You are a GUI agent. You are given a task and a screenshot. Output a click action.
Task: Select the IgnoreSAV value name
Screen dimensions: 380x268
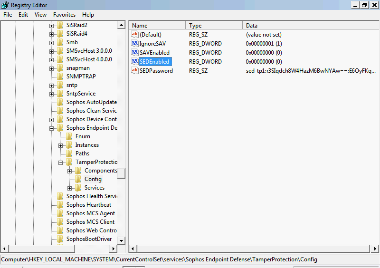pyautogui.click(x=152, y=44)
